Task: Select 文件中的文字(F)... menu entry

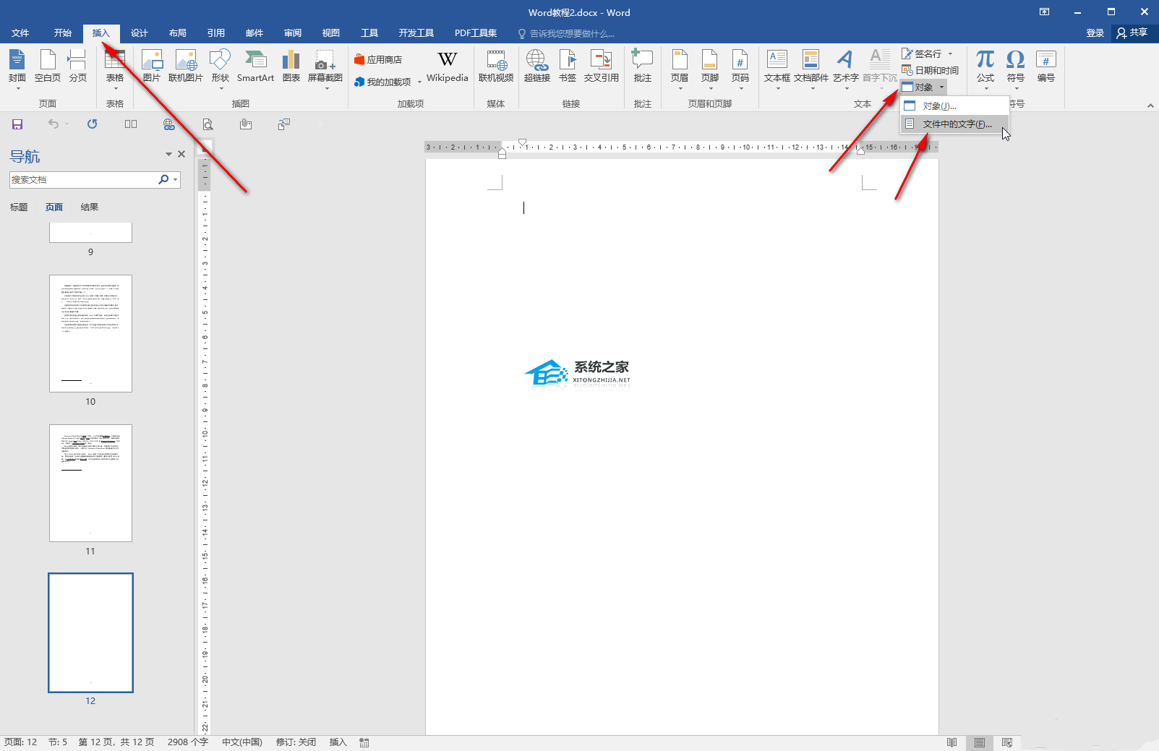Action: click(x=956, y=124)
